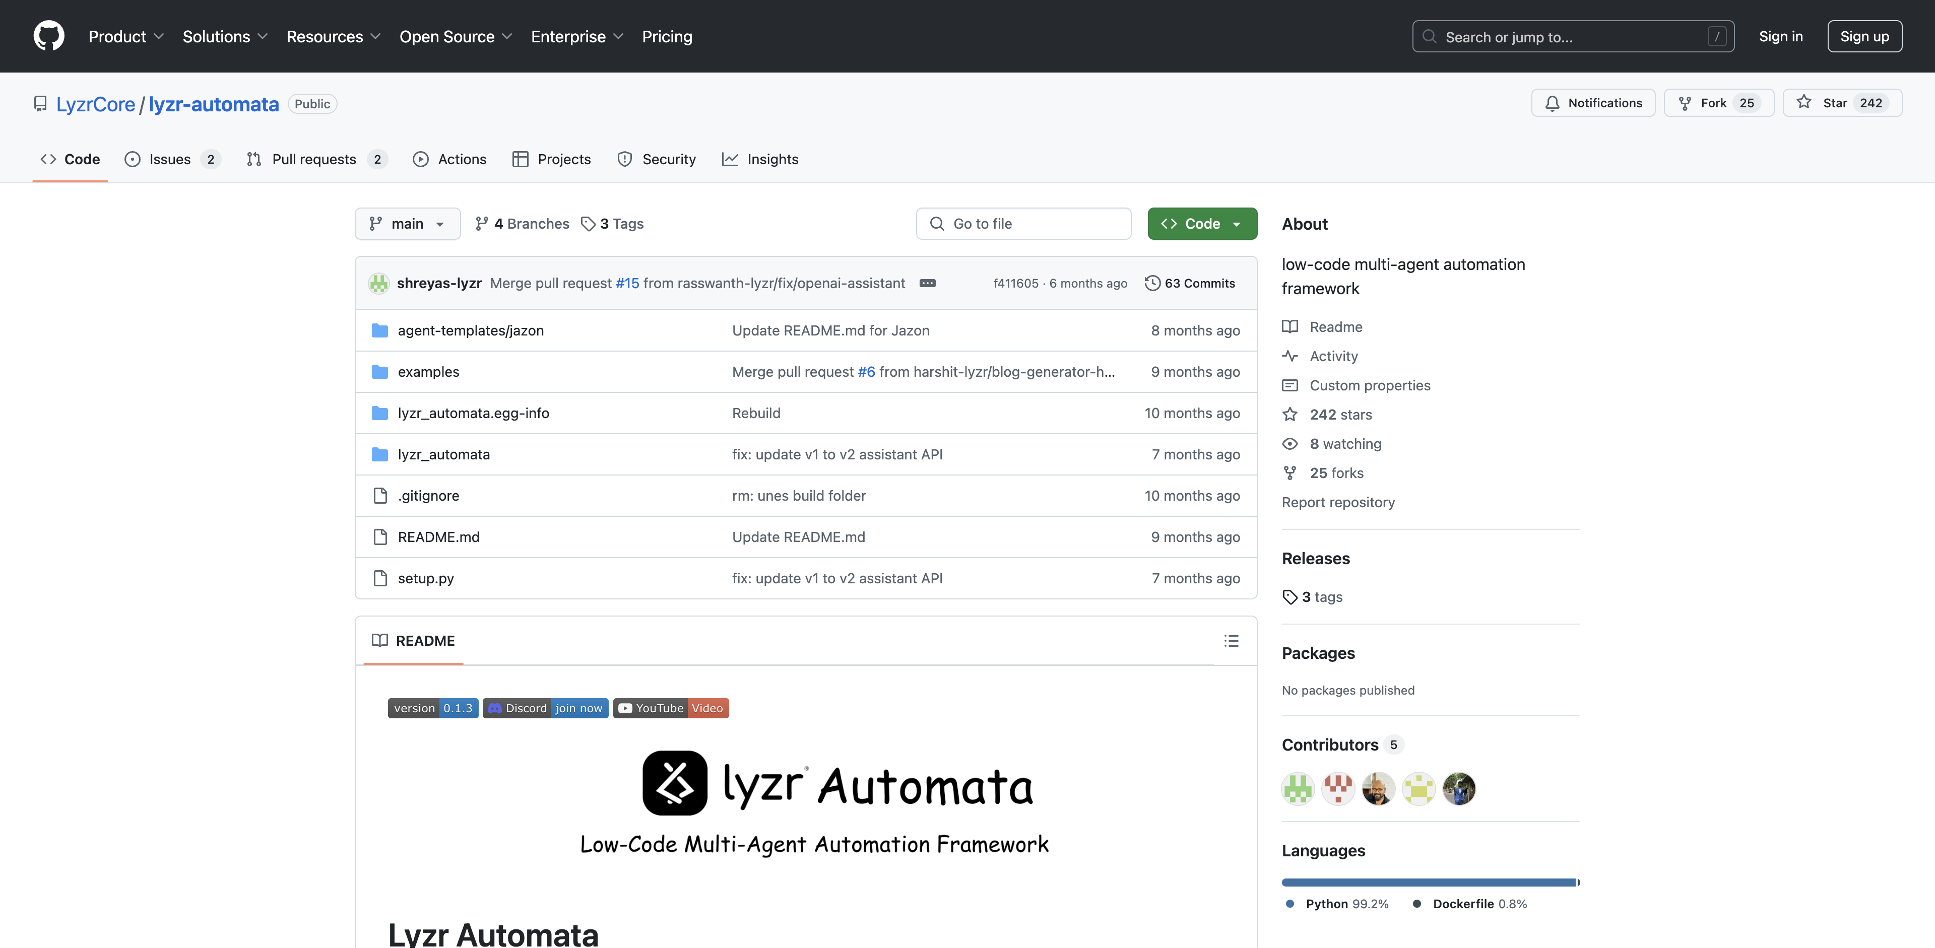Screen dimensions: 1935x948
Task: Switch to the Actions tab
Action: tap(449, 159)
